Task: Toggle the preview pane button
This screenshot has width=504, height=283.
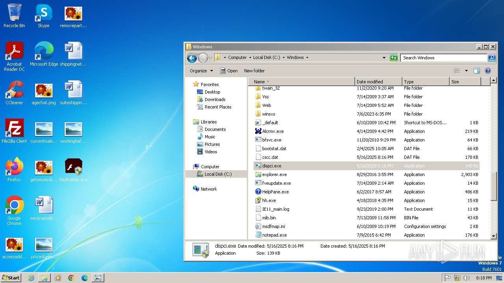Action: coord(477,71)
